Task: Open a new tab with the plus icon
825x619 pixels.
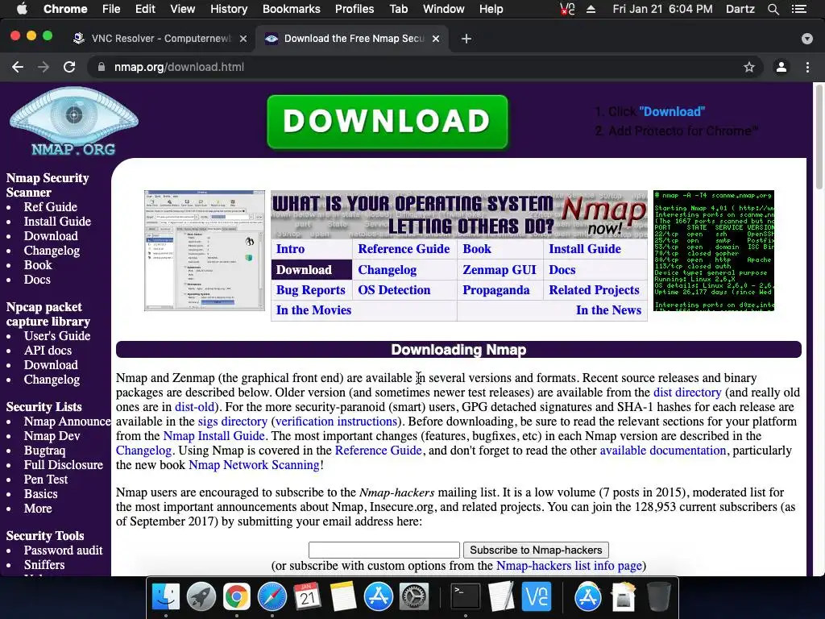Action: click(466, 39)
